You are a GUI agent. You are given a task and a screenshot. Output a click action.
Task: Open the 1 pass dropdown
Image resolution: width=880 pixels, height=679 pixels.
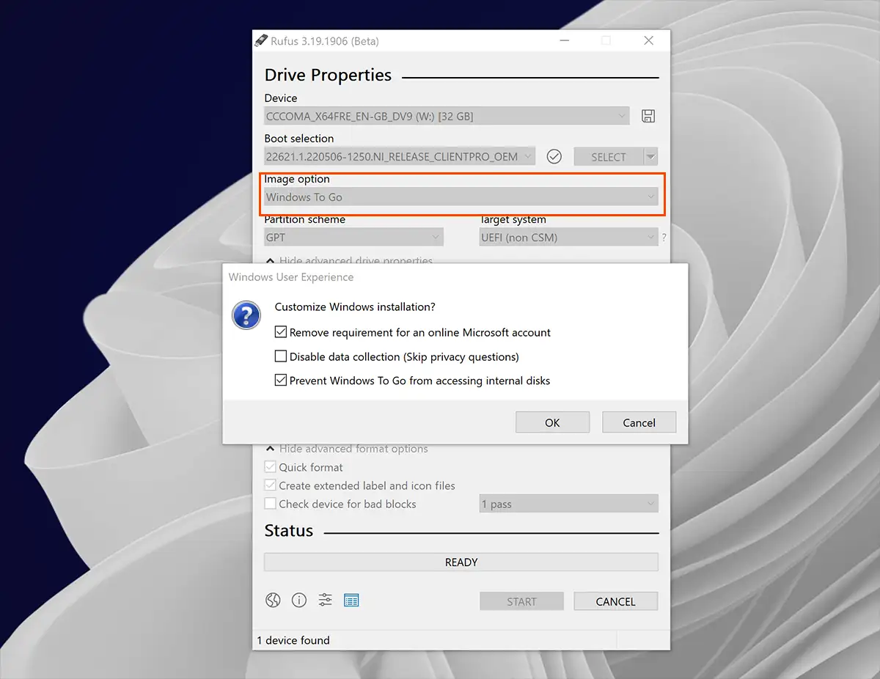click(x=568, y=504)
